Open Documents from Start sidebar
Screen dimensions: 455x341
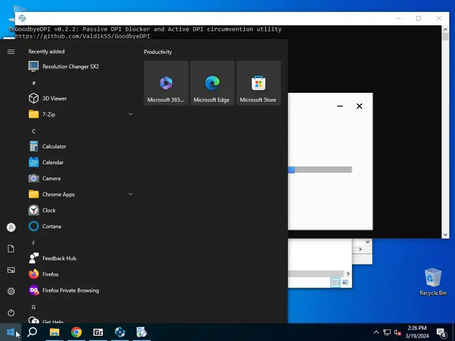[x=11, y=249]
